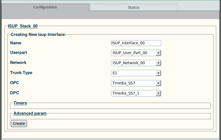This screenshot has width=221, height=140.
Task: Click the Name input field
Action: coord(136,43)
